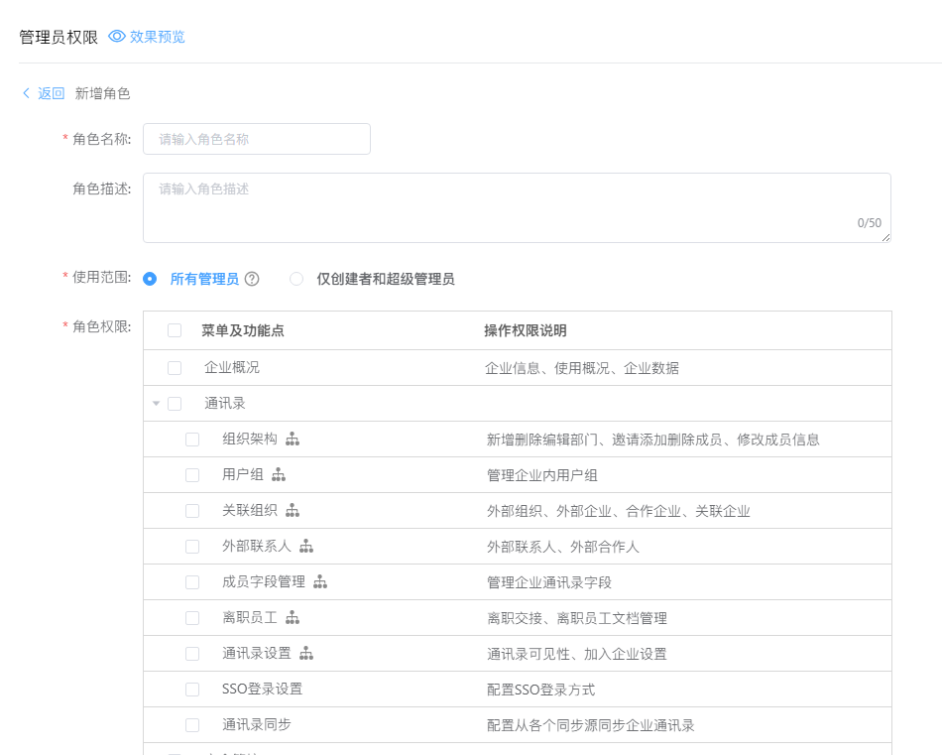Click hierarchy icon next to 关联组织
Image resolution: width=942 pixels, height=755 pixels.
(x=293, y=511)
